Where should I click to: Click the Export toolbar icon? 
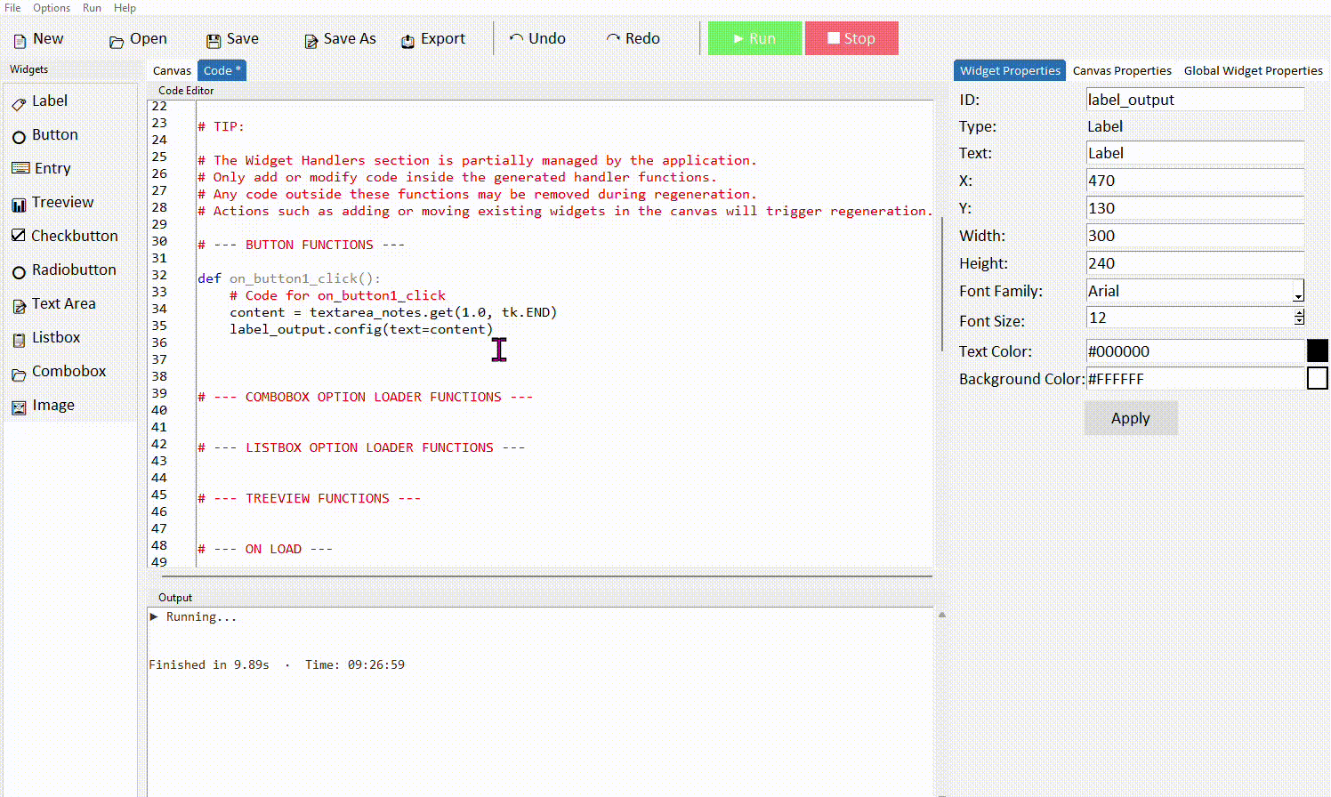point(433,38)
